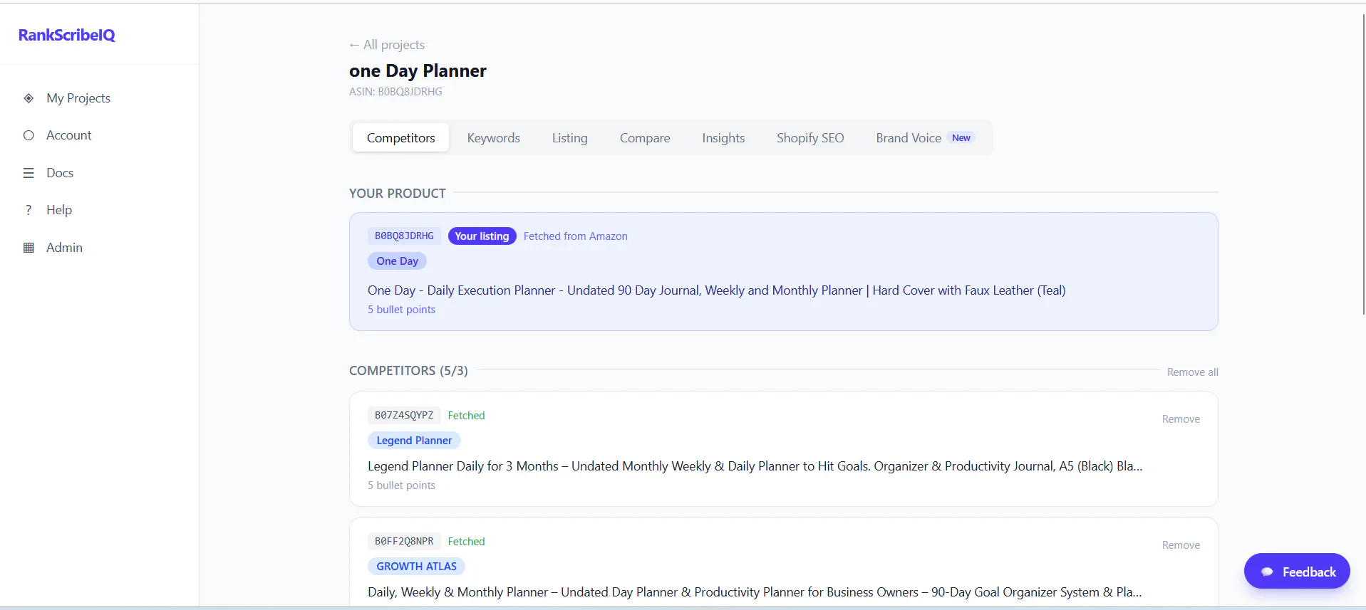The width and height of the screenshot is (1366, 610).
Task: Remove the Legend Planner competitor
Action: click(1181, 419)
